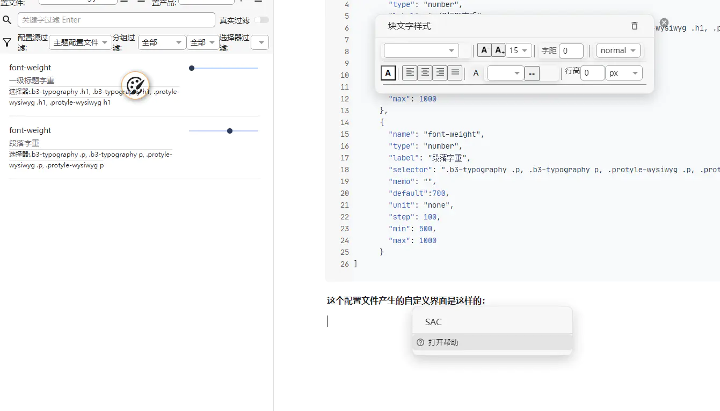Image resolution: width=720 pixels, height=411 pixels.
Task: Adjust the 一级标题字重 font-weight slider
Action: point(224,68)
